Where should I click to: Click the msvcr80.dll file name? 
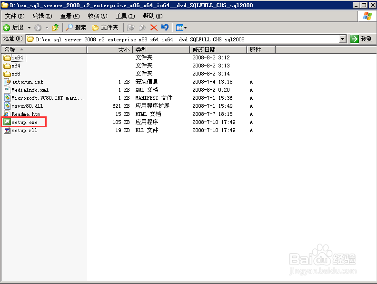coord(27,106)
